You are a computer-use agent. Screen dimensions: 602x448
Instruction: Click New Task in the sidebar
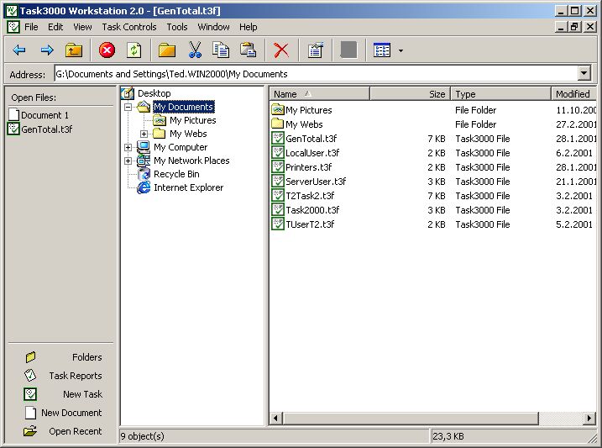click(82, 394)
